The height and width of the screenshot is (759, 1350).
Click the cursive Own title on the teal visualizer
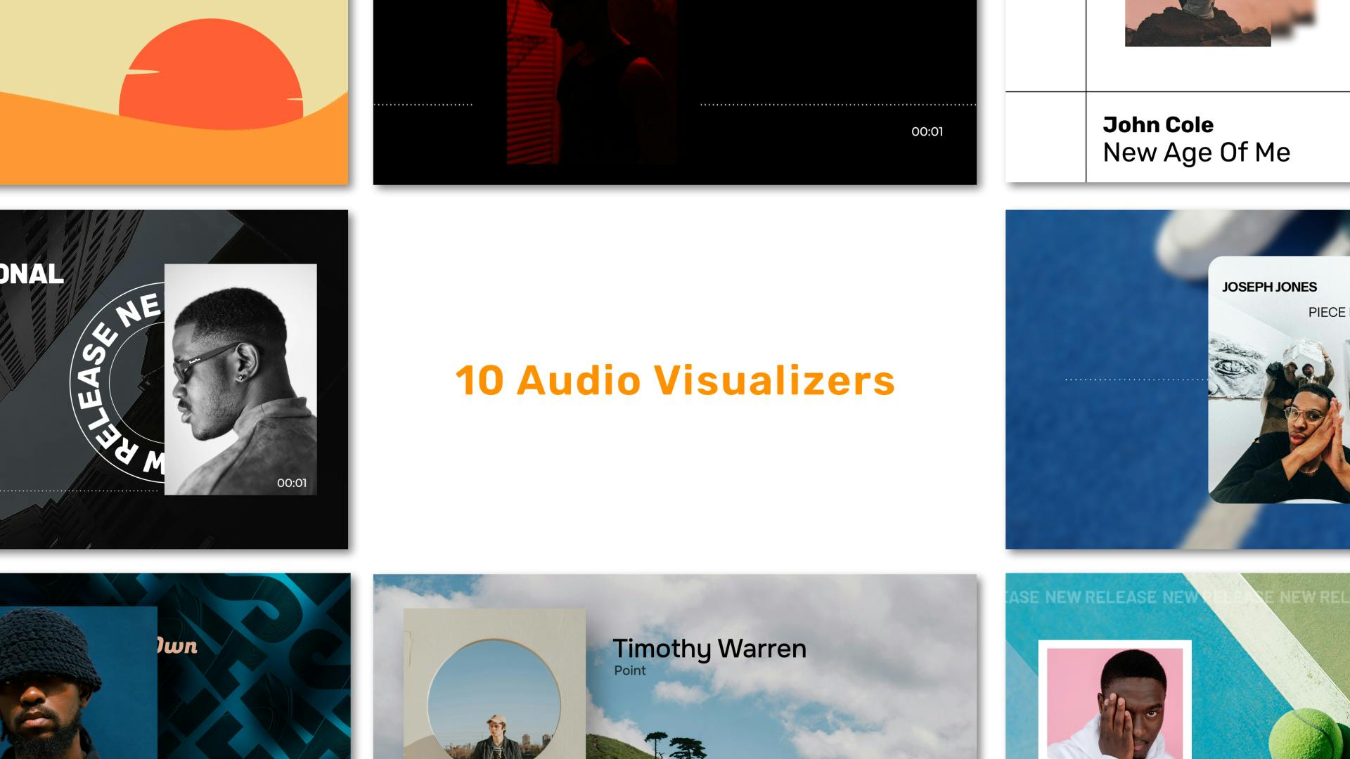[179, 647]
